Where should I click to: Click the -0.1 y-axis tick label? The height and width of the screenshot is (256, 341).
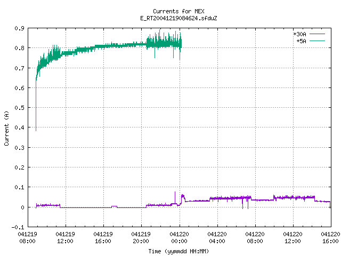pos(18,227)
